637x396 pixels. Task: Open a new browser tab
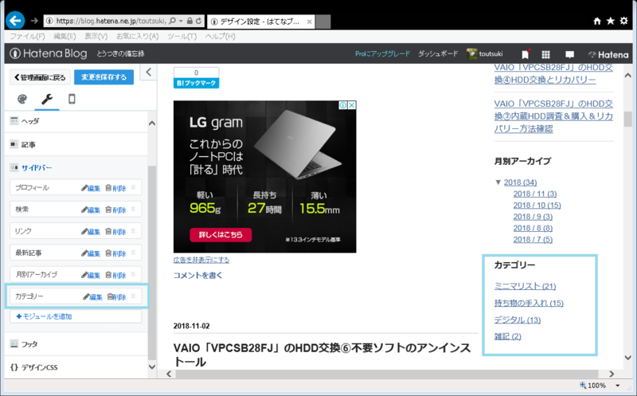point(323,22)
